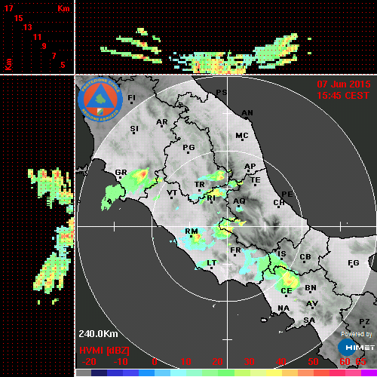Select the Caserta CE map label
This screenshot has height=377, width=377.
point(287,291)
